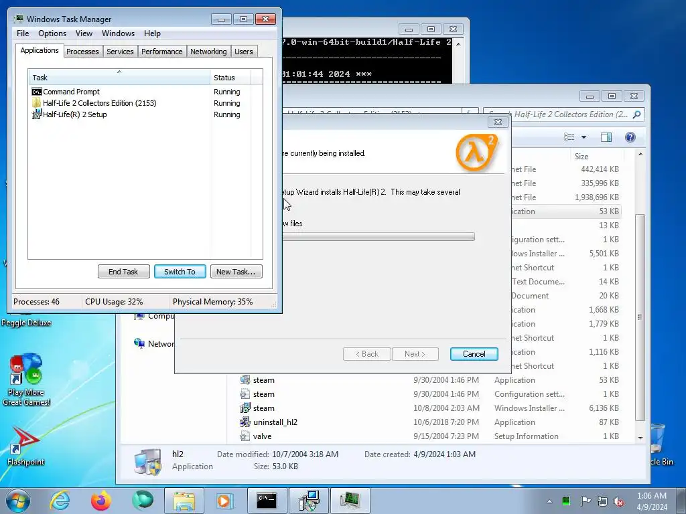The image size is (686, 514).
Task: Click the New Task... button
Action: click(x=236, y=272)
